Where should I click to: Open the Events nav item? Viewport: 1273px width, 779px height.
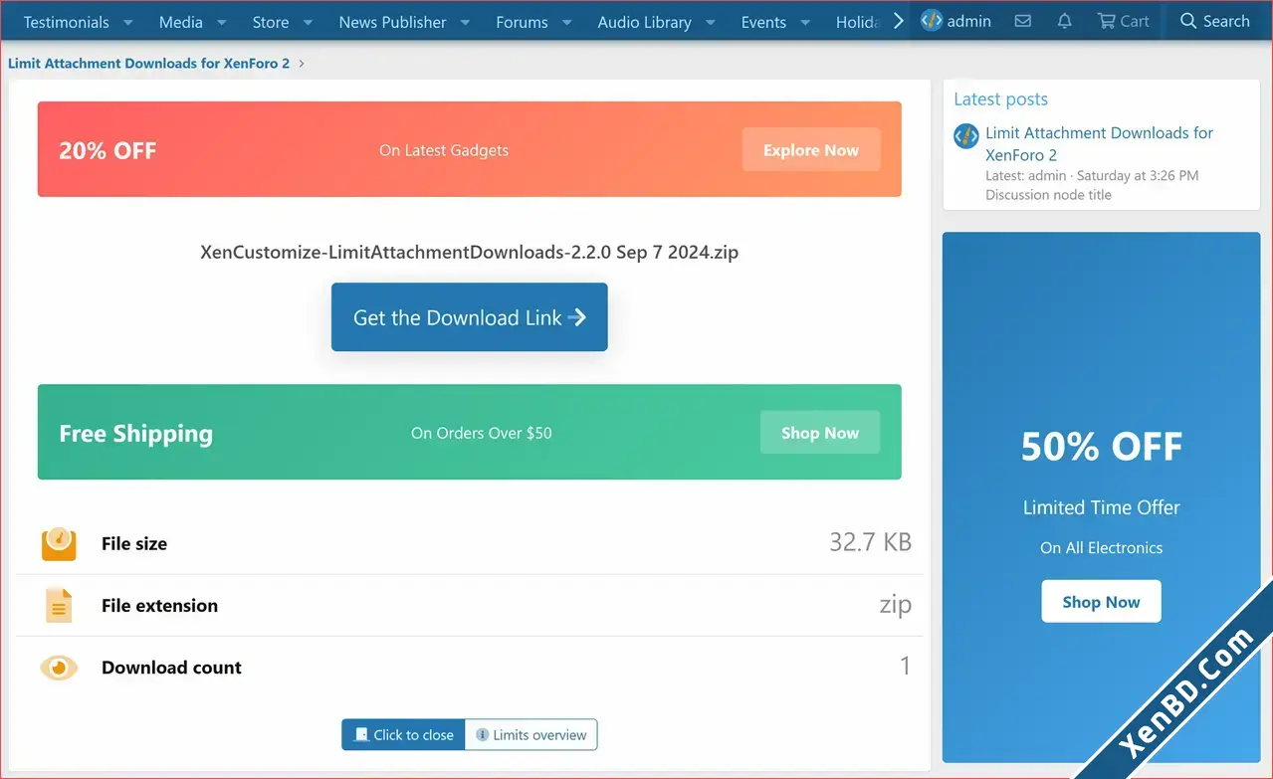click(763, 22)
